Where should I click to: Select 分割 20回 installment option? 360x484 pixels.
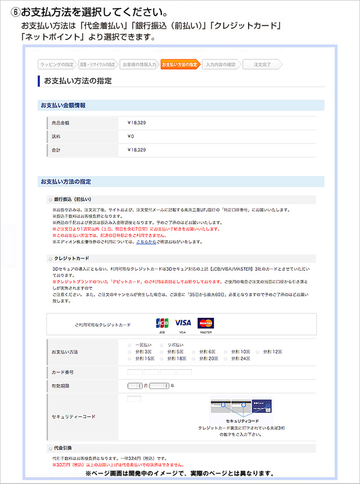coord(193,358)
